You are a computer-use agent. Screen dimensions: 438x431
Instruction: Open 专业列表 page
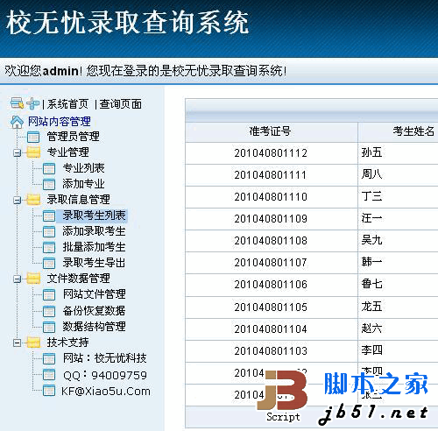[83, 168]
